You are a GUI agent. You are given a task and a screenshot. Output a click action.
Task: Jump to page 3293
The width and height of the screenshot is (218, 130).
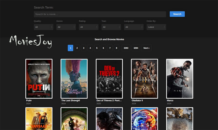tap(126, 48)
